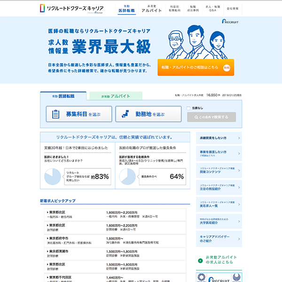Click the リクルートドクターズキャリア site logo
The width and height of the screenshot is (282, 282).
pos(71,8)
